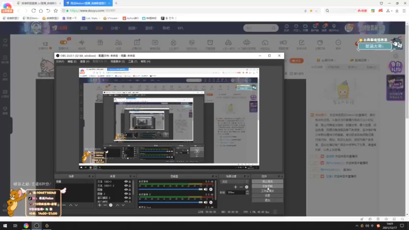Expand the 视频 dropdown in Douyu navigation
This screenshot has height=230, width=409.
(x=132, y=28)
